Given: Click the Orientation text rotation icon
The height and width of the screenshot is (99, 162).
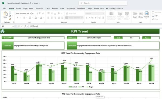Looking at the screenshot, I should 59,13.
